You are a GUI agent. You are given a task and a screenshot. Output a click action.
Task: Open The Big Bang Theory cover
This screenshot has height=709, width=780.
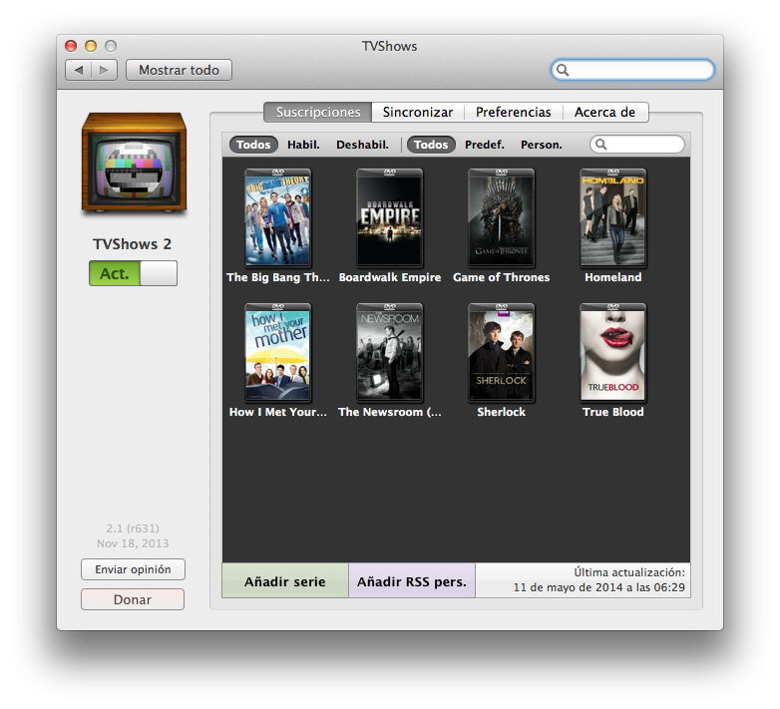pos(278,218)
